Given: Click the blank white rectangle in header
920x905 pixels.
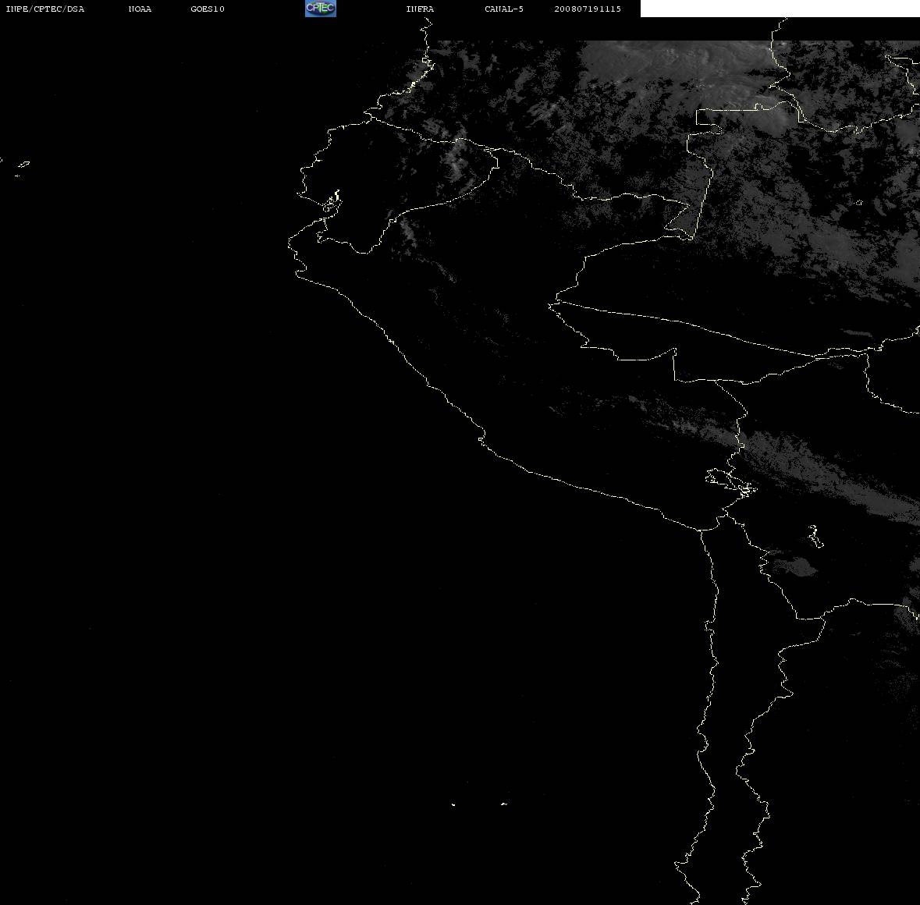Looking at the screenshot, I should click(780, 9).
